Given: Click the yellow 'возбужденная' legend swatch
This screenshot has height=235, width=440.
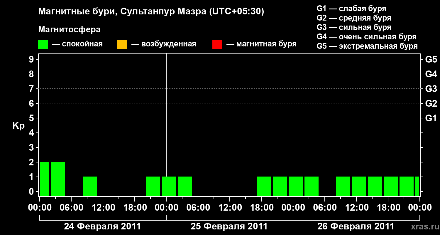Looking at the screenshot, I should [122, 44].
